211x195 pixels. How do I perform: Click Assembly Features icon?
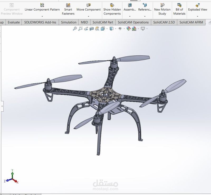coord(130,5)
